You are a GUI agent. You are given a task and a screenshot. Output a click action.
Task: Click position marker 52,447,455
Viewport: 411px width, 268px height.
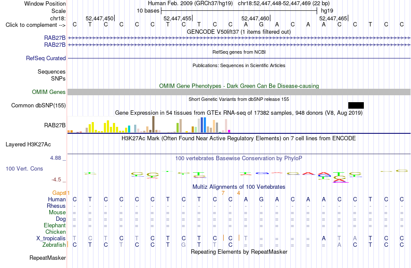click(177, 18)
